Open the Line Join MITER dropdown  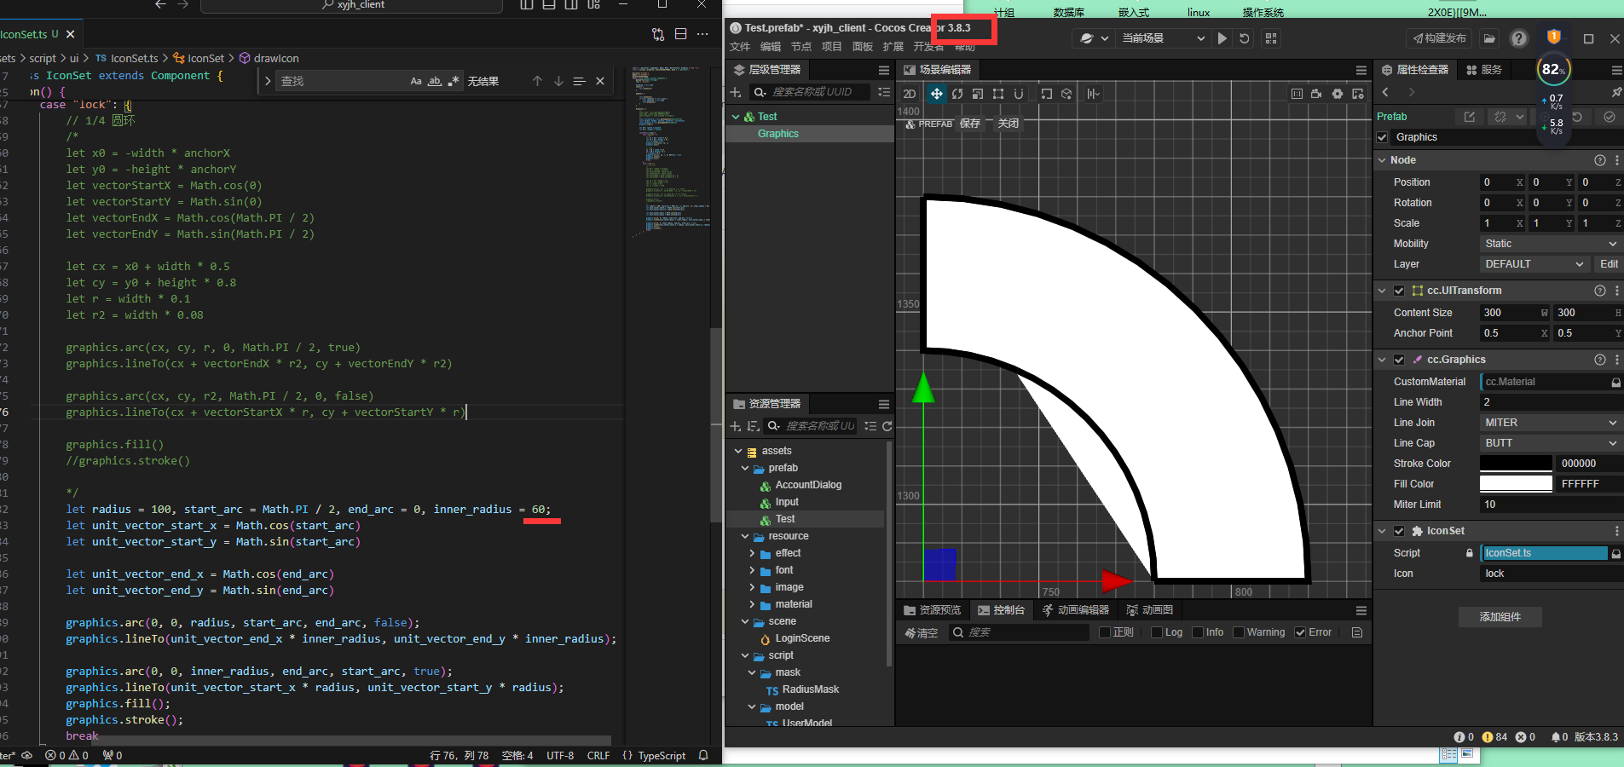[x=1550, y=423]
